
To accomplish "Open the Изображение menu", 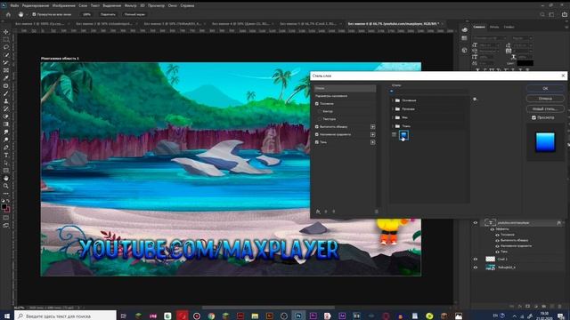I will pos(63,5).
